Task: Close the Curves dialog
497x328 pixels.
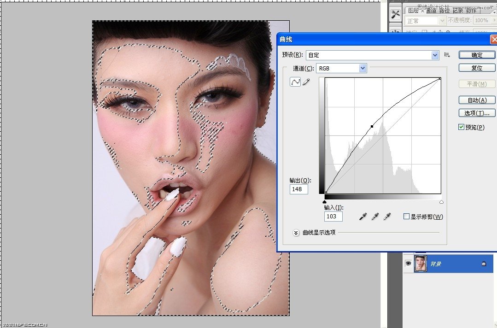Action: (494, 39)
